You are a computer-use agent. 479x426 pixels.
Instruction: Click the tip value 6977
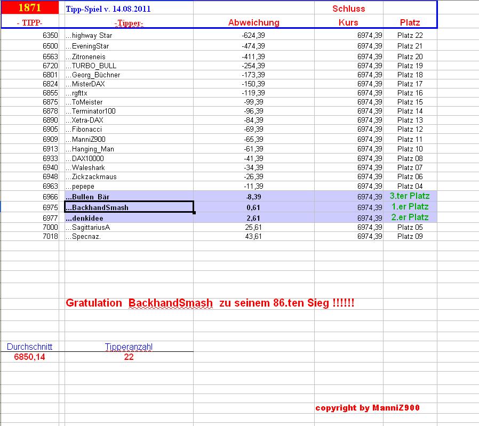coord(50,219)
